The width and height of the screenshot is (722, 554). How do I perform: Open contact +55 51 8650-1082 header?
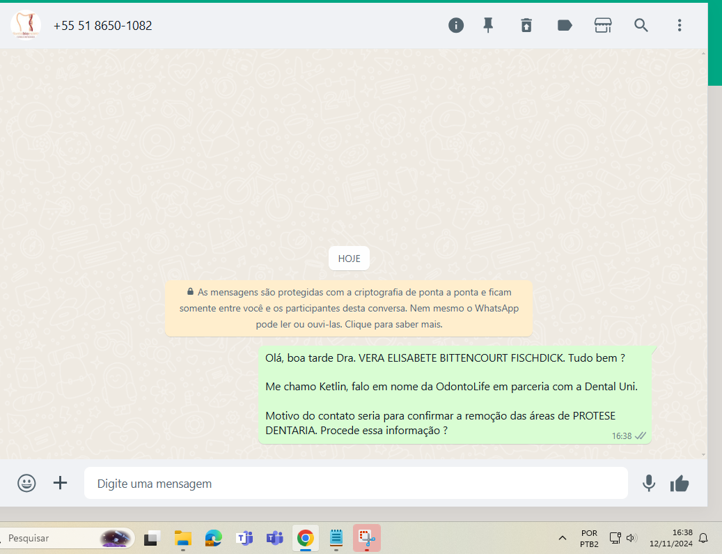click(x=102, y=26)
